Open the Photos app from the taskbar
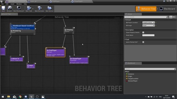 tap(43, 97)
